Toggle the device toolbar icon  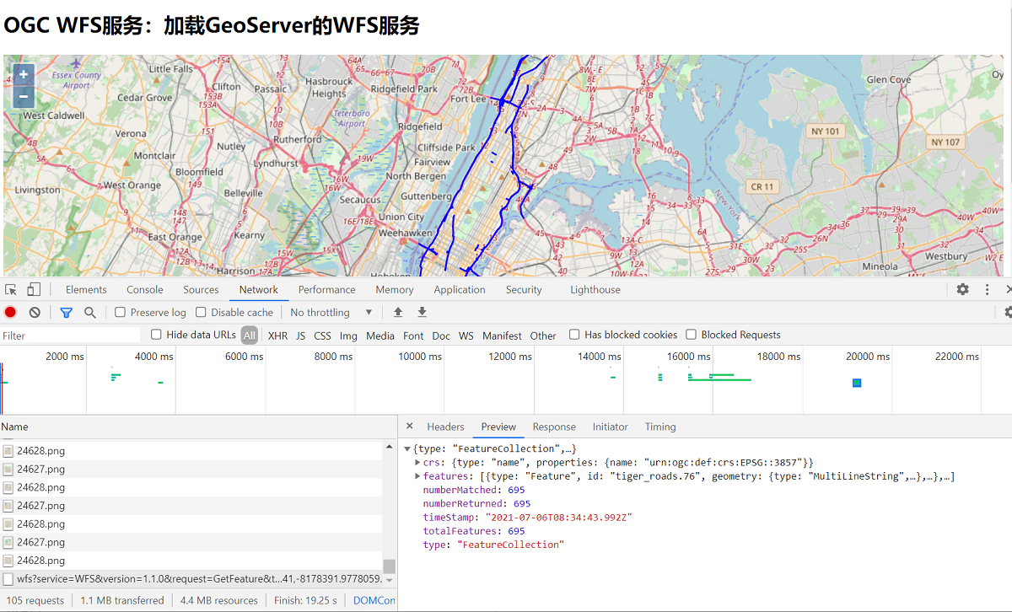[x=34, y=289]
